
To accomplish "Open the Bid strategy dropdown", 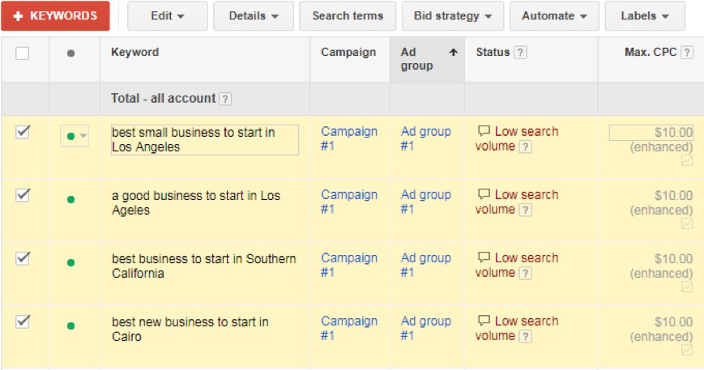I will (453, 15).
